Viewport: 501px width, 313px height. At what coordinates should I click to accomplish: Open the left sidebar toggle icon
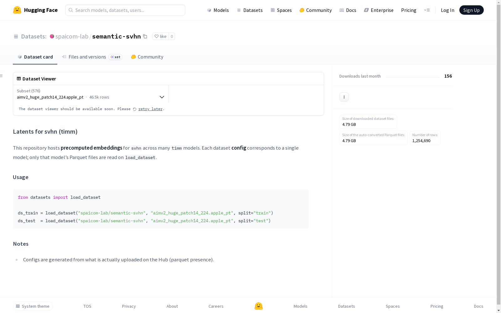click(2, 76)
